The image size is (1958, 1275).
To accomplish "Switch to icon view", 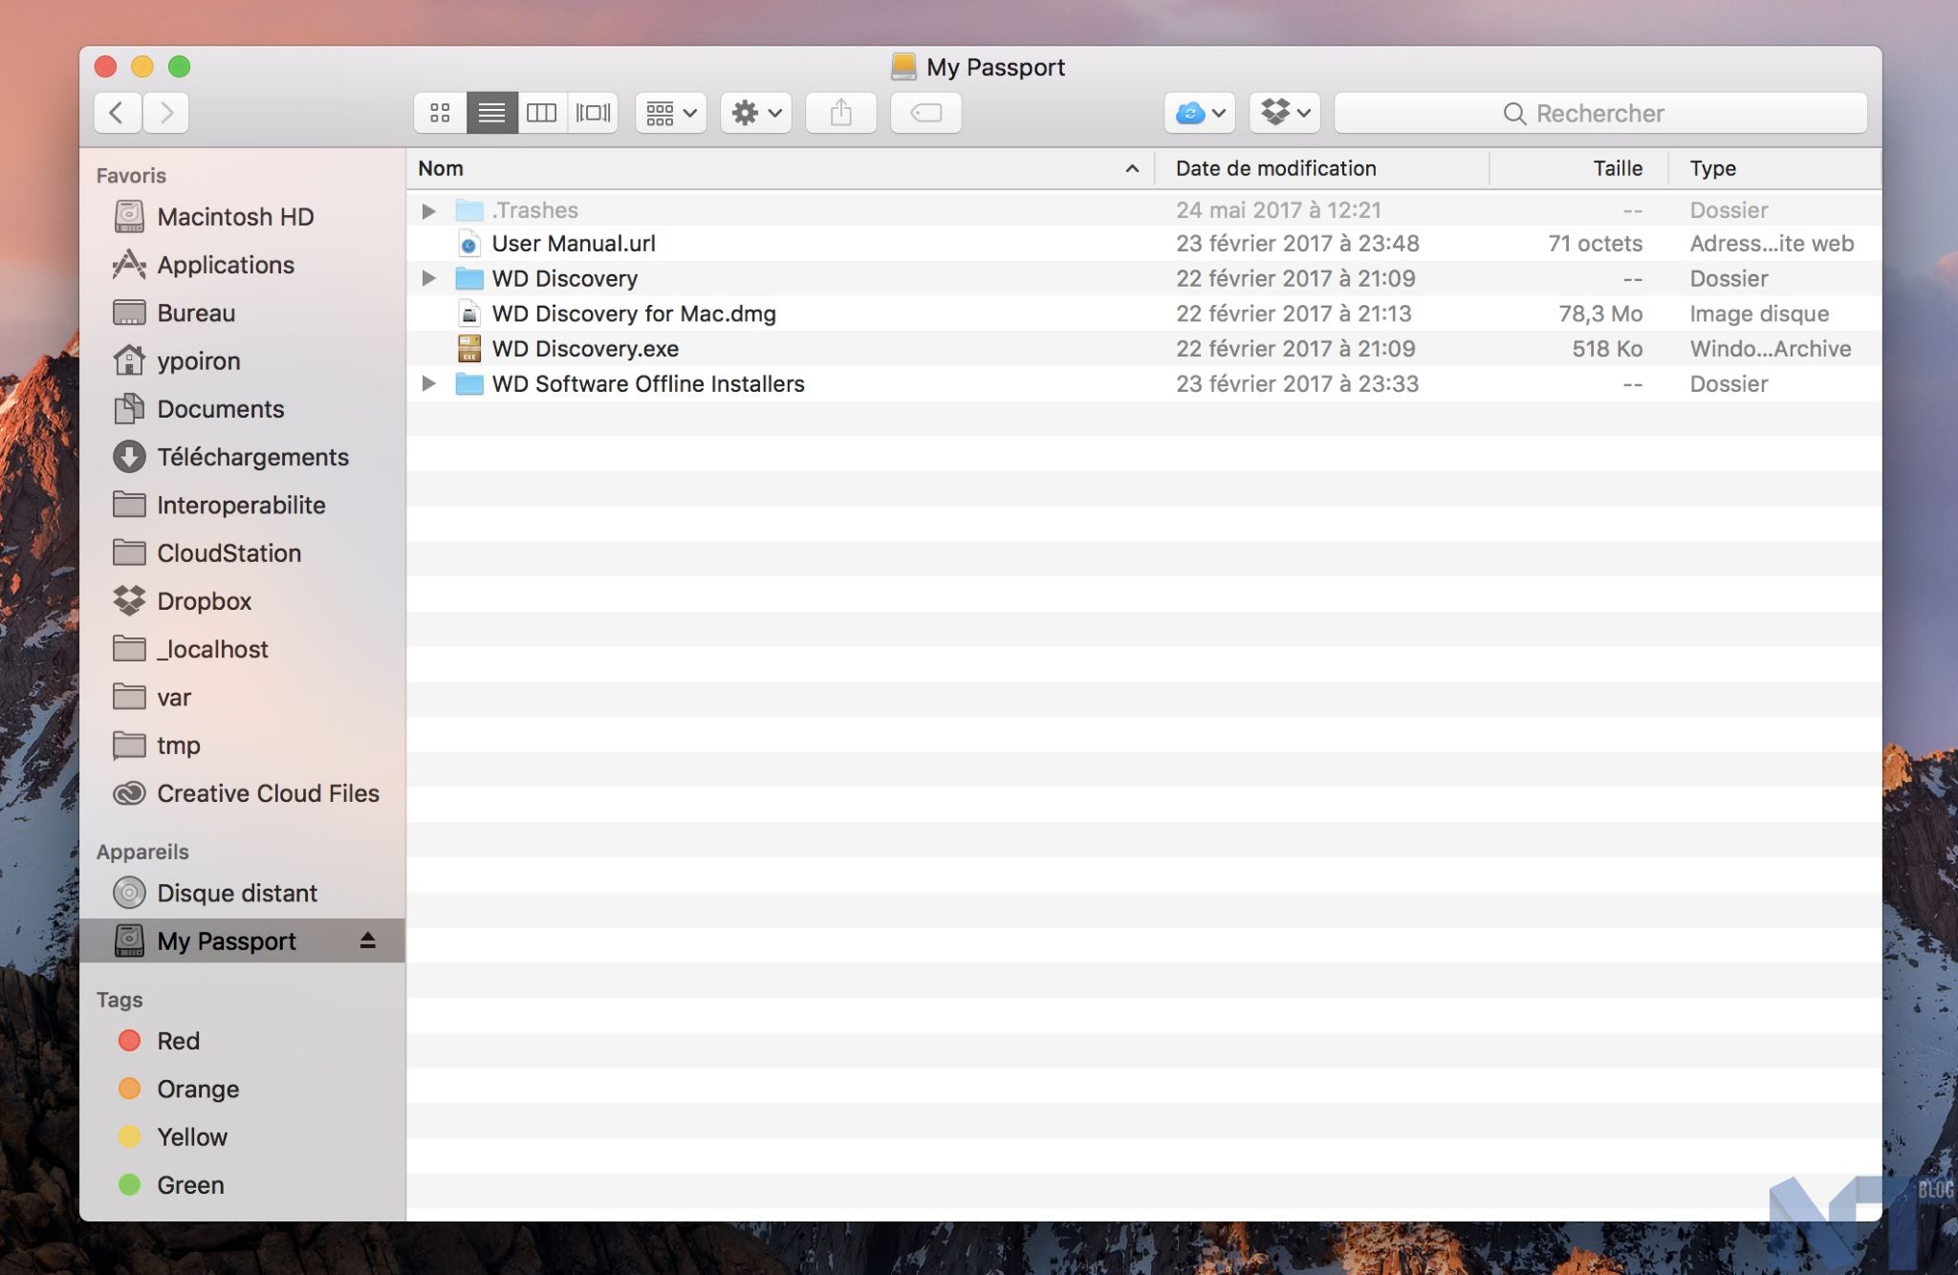I will (440, 113).
